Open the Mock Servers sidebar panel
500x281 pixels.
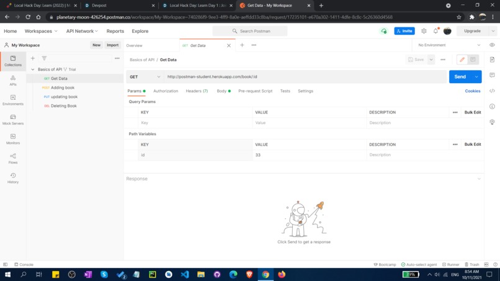tap(13, 119)
